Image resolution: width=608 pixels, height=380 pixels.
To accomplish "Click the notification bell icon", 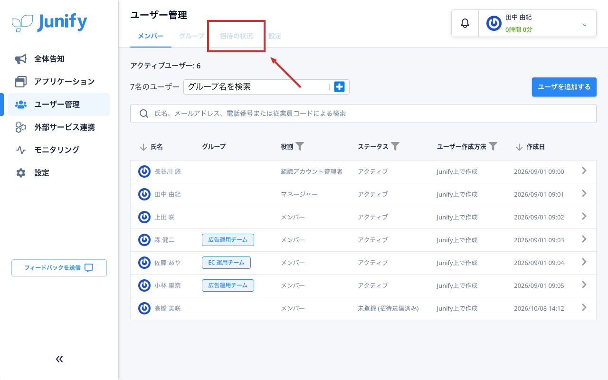I will coord(465,23).
